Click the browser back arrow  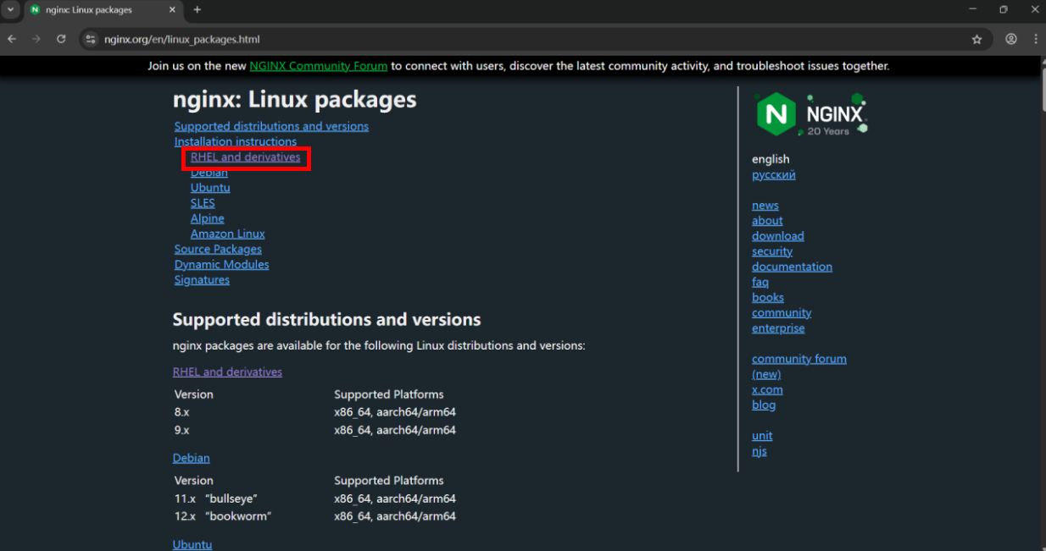point(12,39)
